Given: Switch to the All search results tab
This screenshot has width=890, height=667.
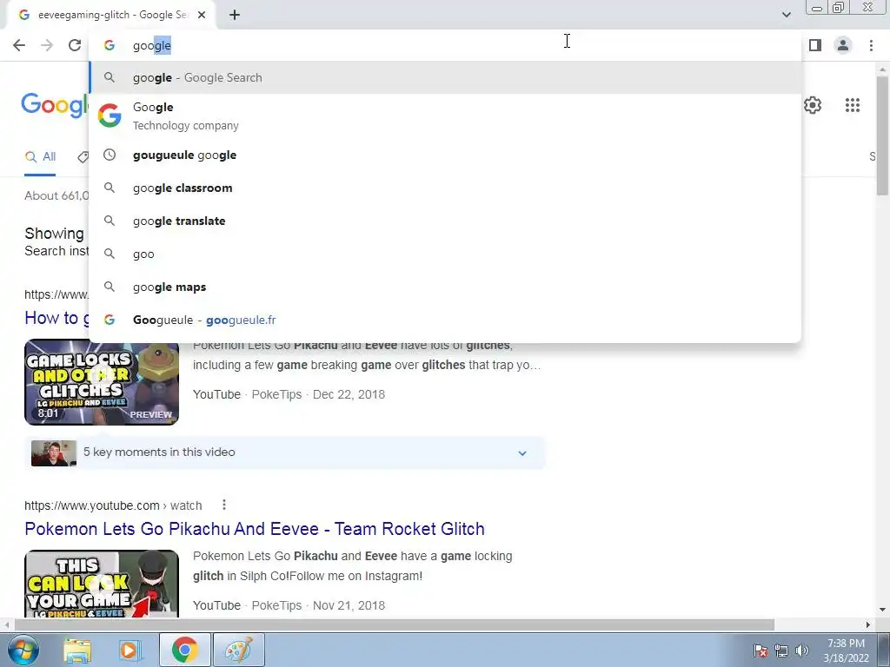Looking at the screenshot, I should click(40, 157).
